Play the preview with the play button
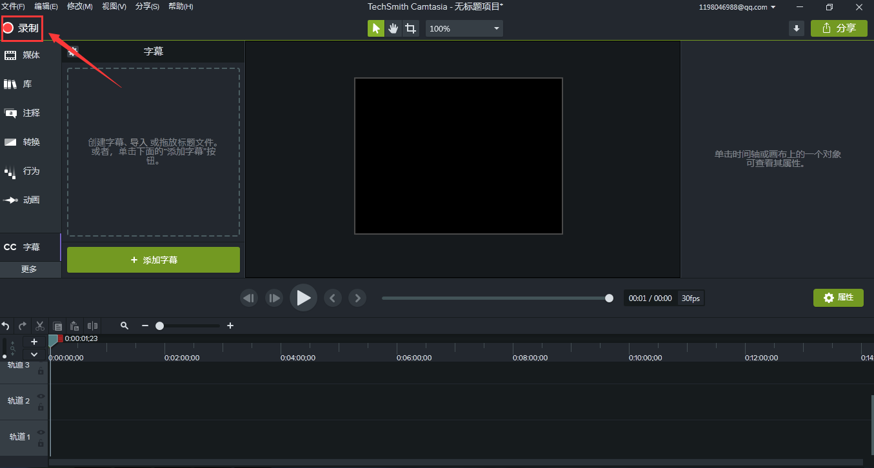This screenshot has width=874, height=468. [x=303, y=298]
